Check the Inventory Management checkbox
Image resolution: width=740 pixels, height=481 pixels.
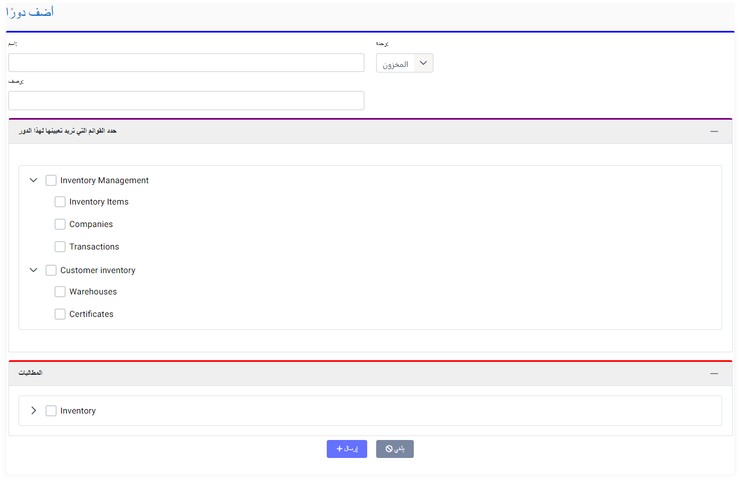tap(51, 180)
